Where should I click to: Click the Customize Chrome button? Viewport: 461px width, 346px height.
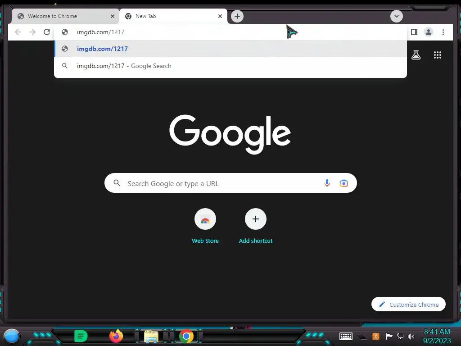[408, 304]
